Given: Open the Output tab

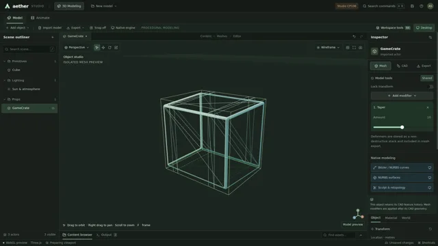Looking at the screenshot, I should (107, 235).
